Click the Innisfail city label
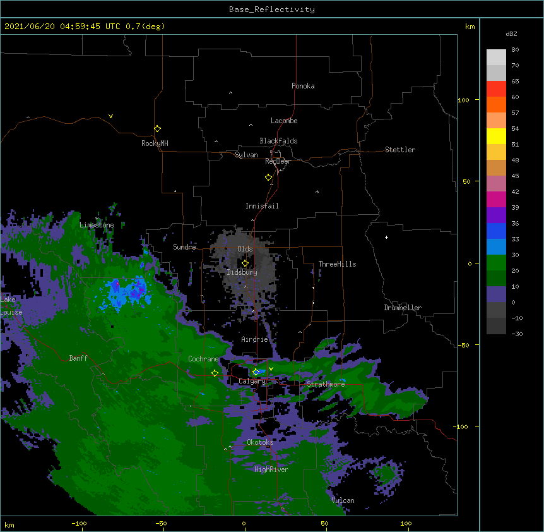The width and height of the screenshot is (544, 532). click(x=262, y=206)
